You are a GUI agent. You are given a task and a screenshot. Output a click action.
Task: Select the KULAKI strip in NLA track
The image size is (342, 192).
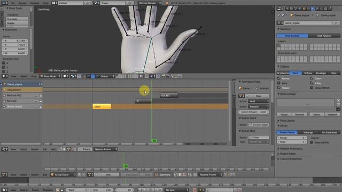(169, 95)
